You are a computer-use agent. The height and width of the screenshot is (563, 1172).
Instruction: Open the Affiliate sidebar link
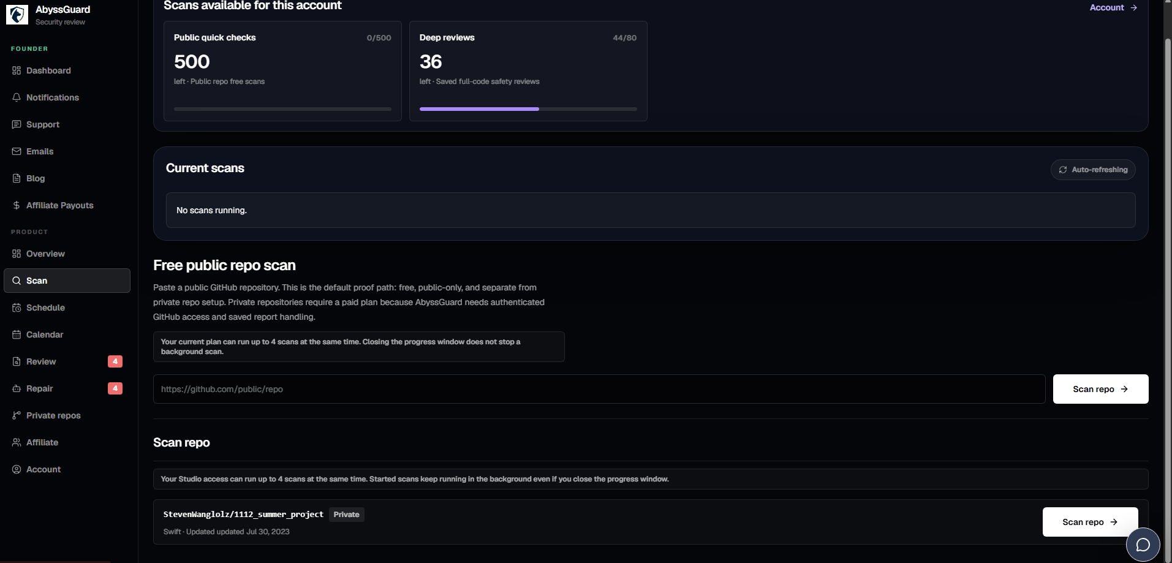pos(67,442)
